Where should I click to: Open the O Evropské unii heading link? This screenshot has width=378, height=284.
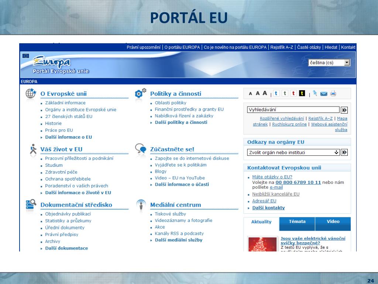coord(63,94)
